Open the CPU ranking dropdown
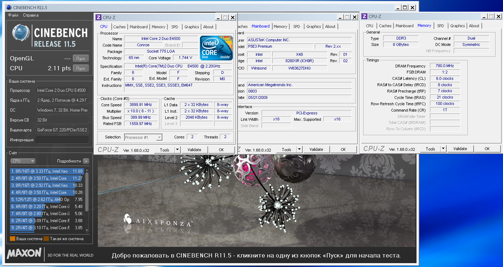Image resolution: width=503 pixels, height=267 pixels. (x=23, y=161)
